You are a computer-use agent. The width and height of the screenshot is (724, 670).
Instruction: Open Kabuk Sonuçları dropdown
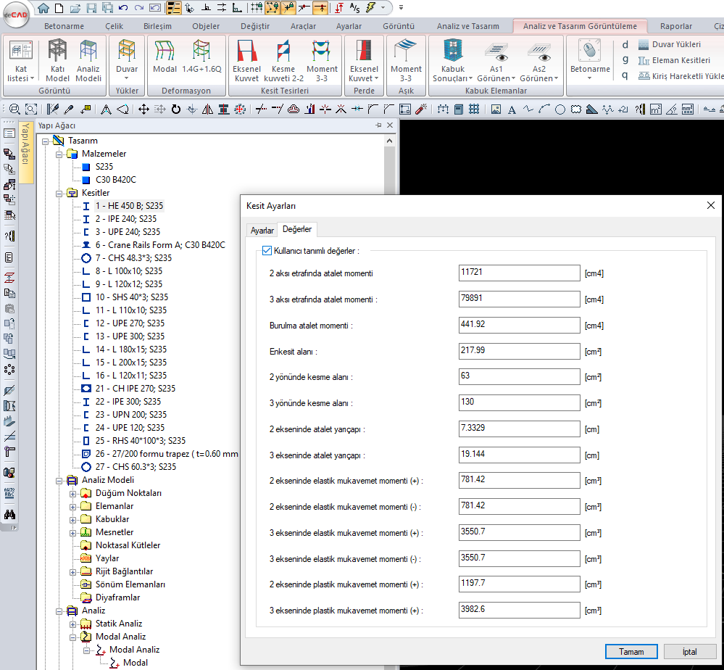click(x=452, y=74)
